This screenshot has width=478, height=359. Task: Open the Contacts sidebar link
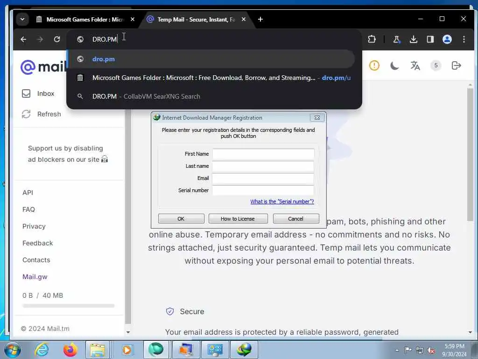(x=36, y=260)
